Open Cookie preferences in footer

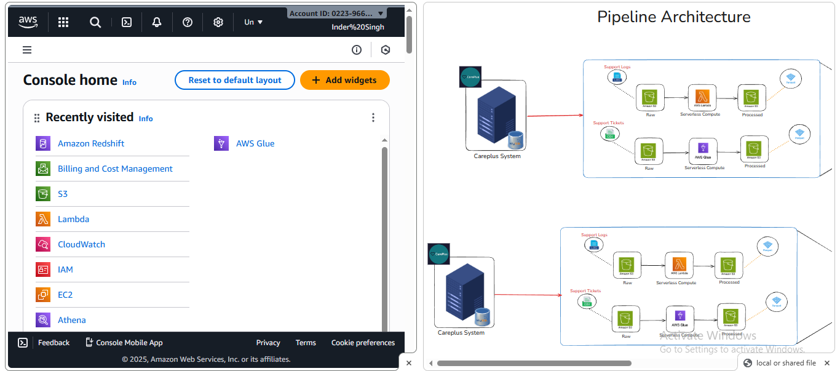point(363,343)
